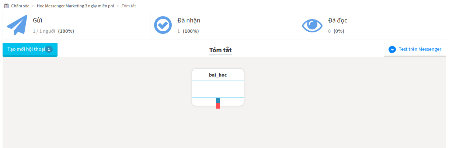Click the badge number on Tạo mới hội thoại
This screenshot has height=148, width=449.
click(49, 49)
